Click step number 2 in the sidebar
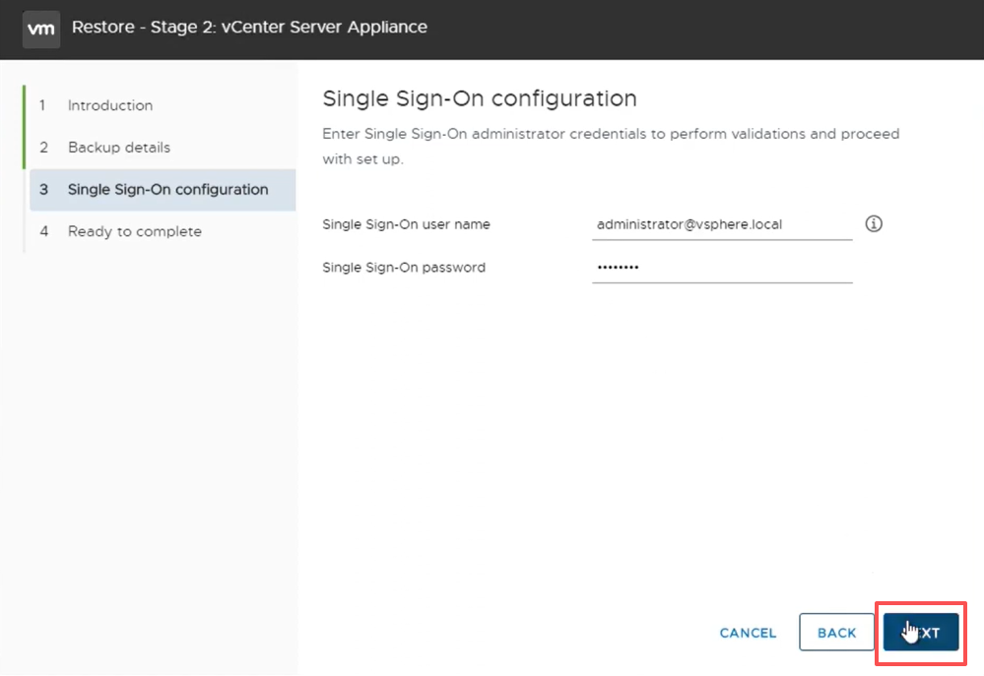 click(x=43, y=148)
